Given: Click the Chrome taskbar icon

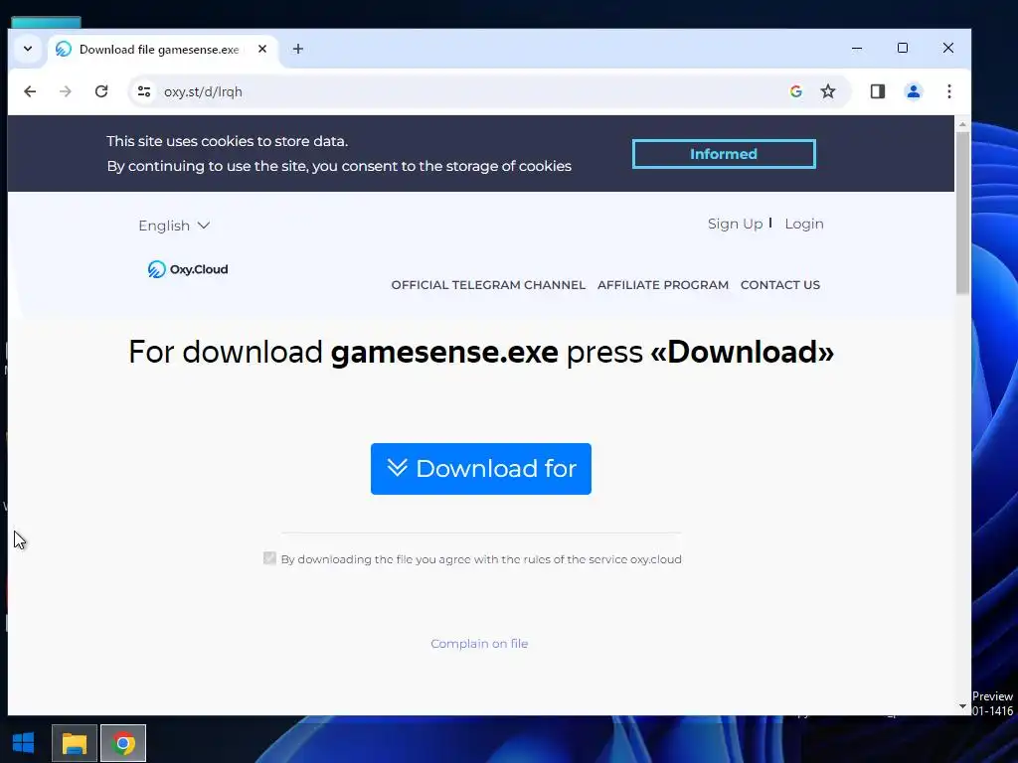Looking at the screenshot, I should pos(123,743).
